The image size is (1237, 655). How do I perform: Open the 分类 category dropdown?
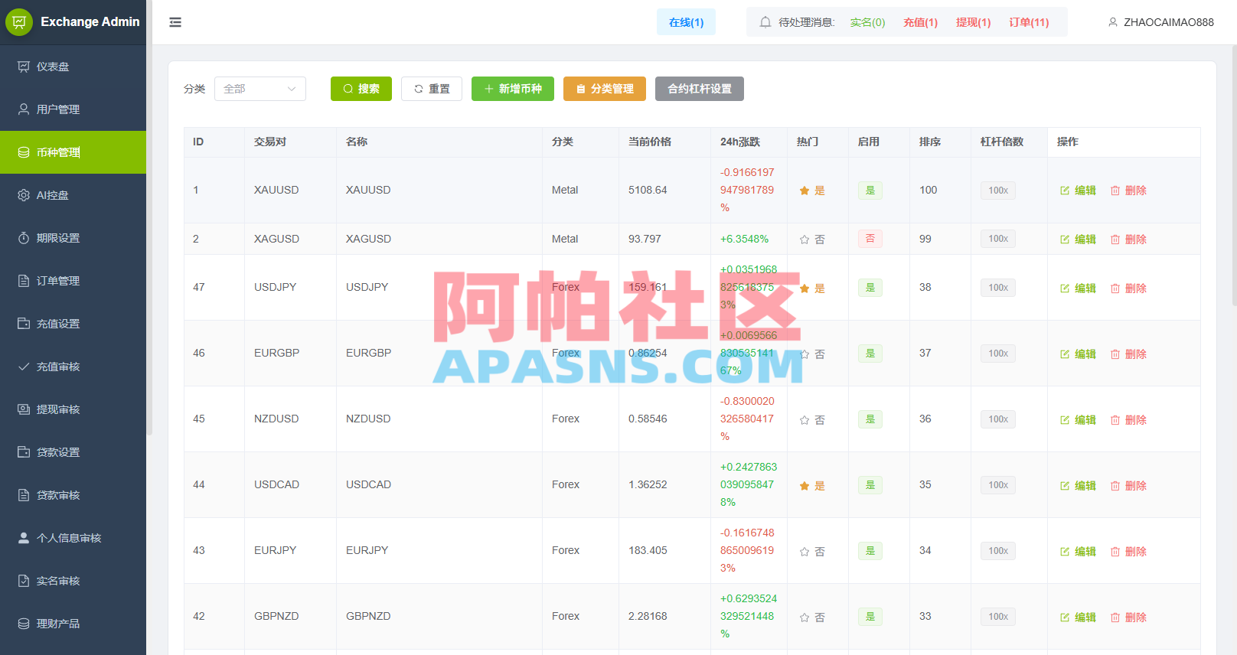point(260,89)
